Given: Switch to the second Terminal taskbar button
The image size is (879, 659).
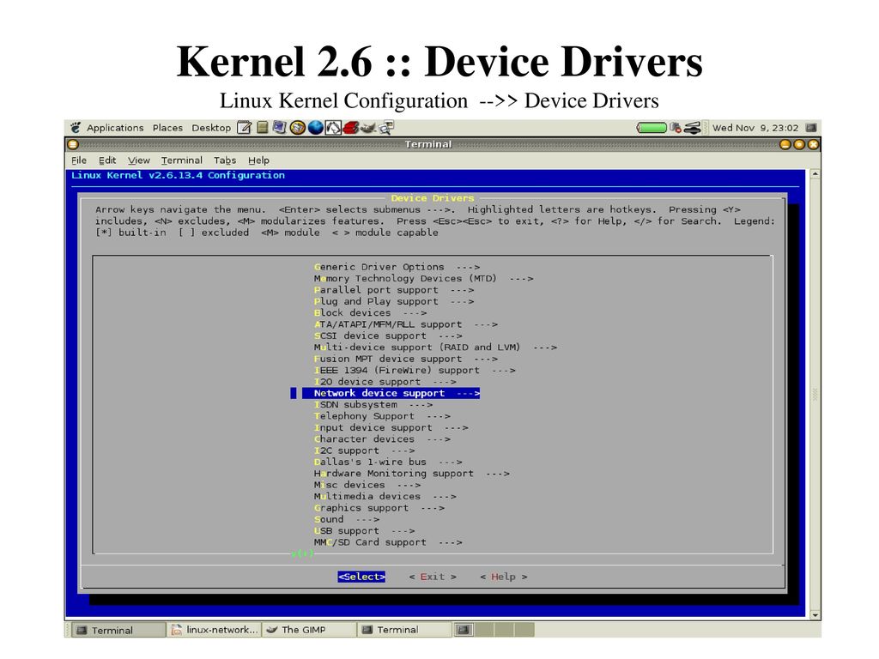Looking at the screenshot, I should point(404,630).
